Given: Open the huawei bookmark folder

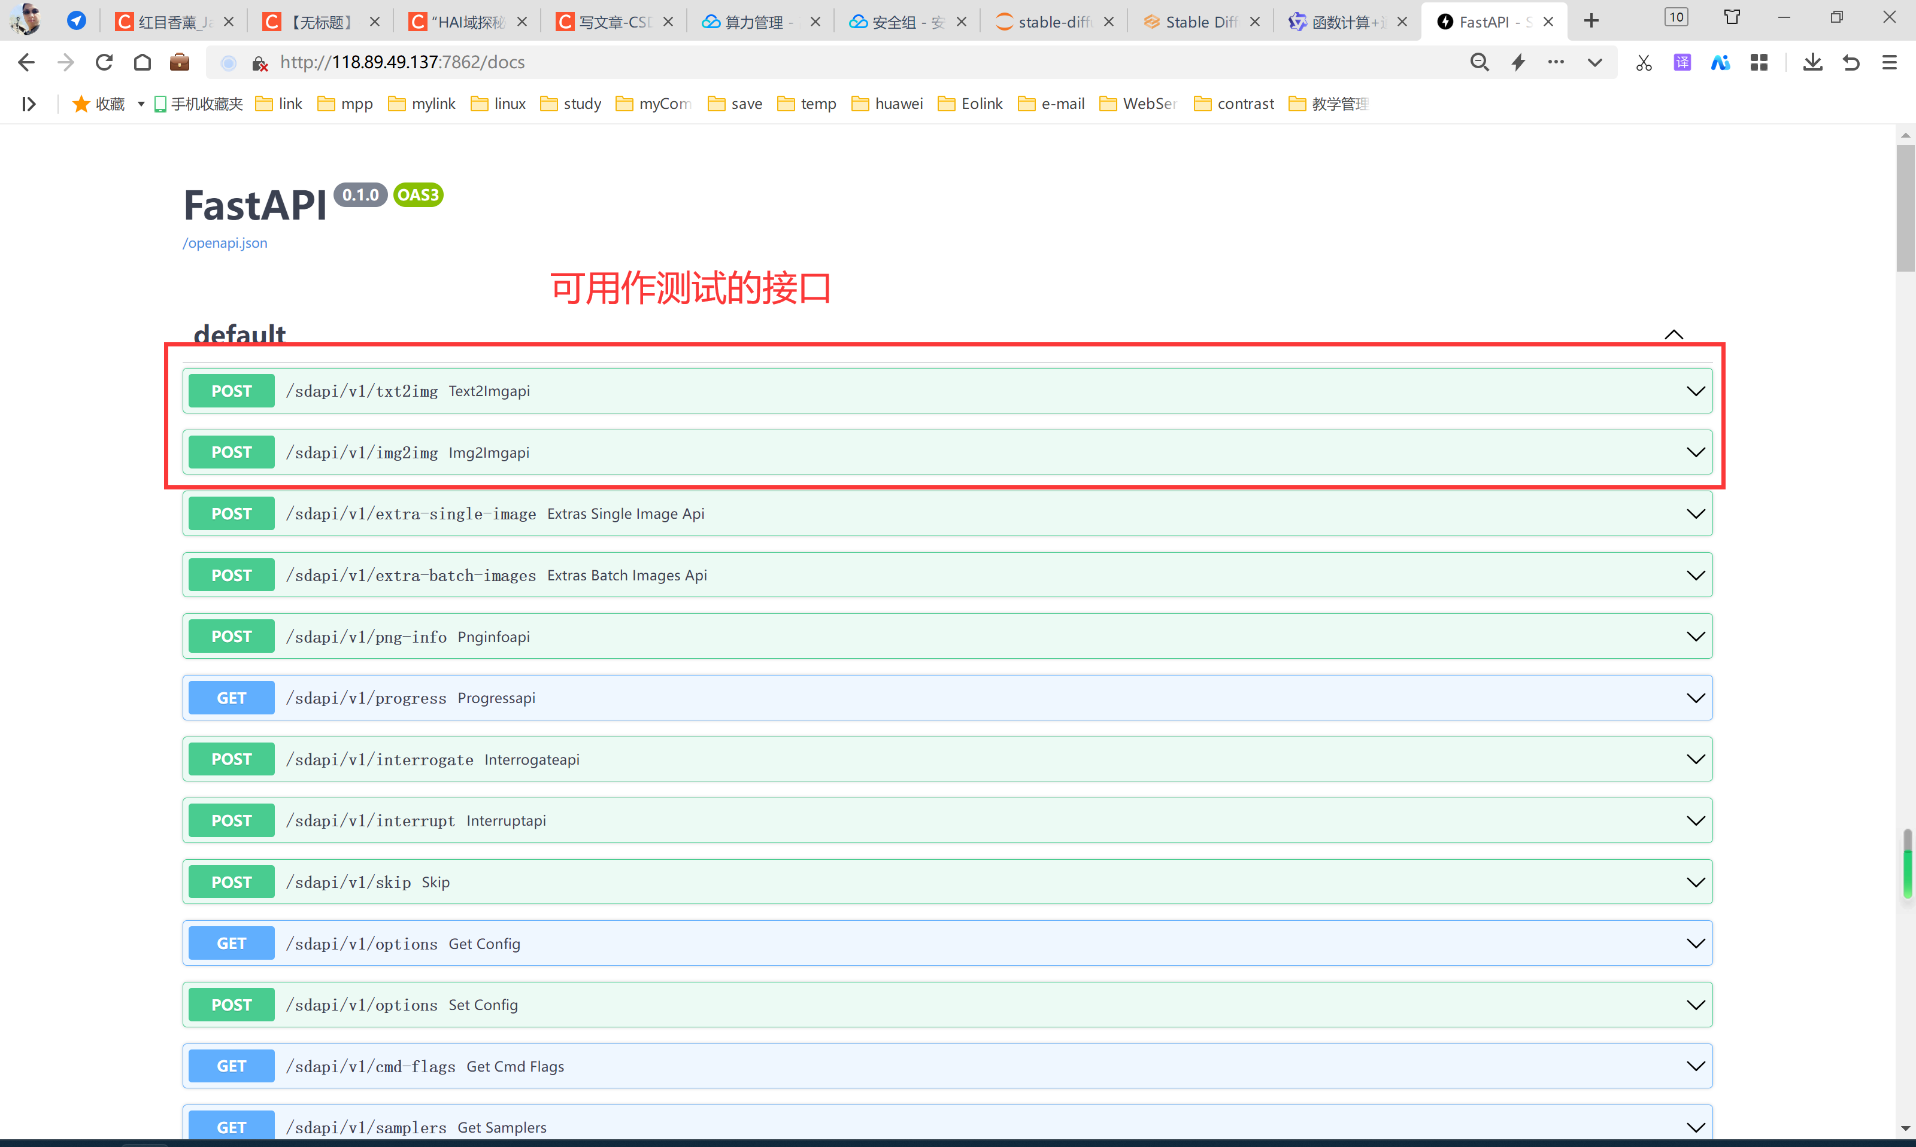Looking at the screenshot, I should click(x=887, y=104).
